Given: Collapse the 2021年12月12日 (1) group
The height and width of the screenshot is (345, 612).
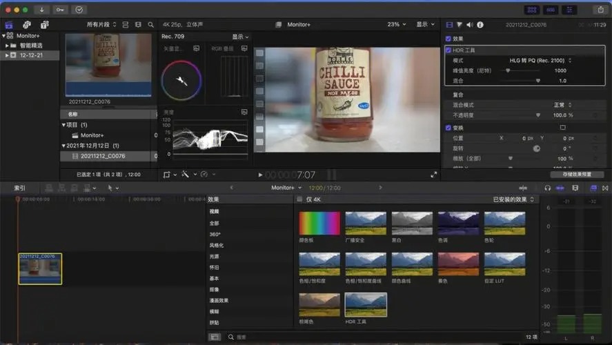Looking at the screenshot, I should [x=63, y=146].
